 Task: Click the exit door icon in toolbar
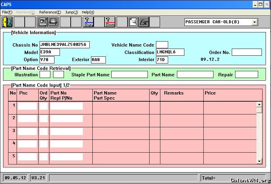[x=7, y=22]
